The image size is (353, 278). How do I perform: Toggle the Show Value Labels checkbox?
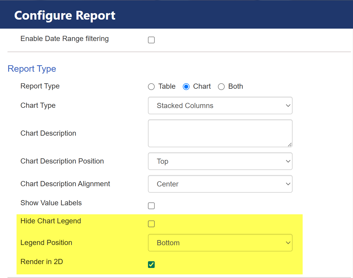tap(151, 206)
